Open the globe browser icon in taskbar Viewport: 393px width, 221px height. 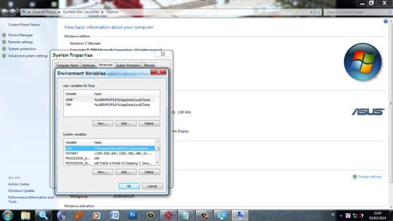61,215
